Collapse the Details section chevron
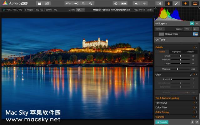 [197, 47]
